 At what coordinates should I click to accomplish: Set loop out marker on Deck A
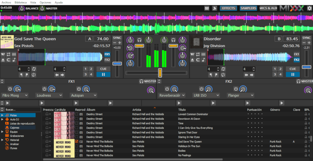(27, 75)
